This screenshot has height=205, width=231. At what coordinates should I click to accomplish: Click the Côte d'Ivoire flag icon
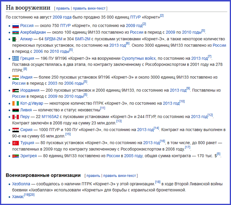(x=15, y=104)
